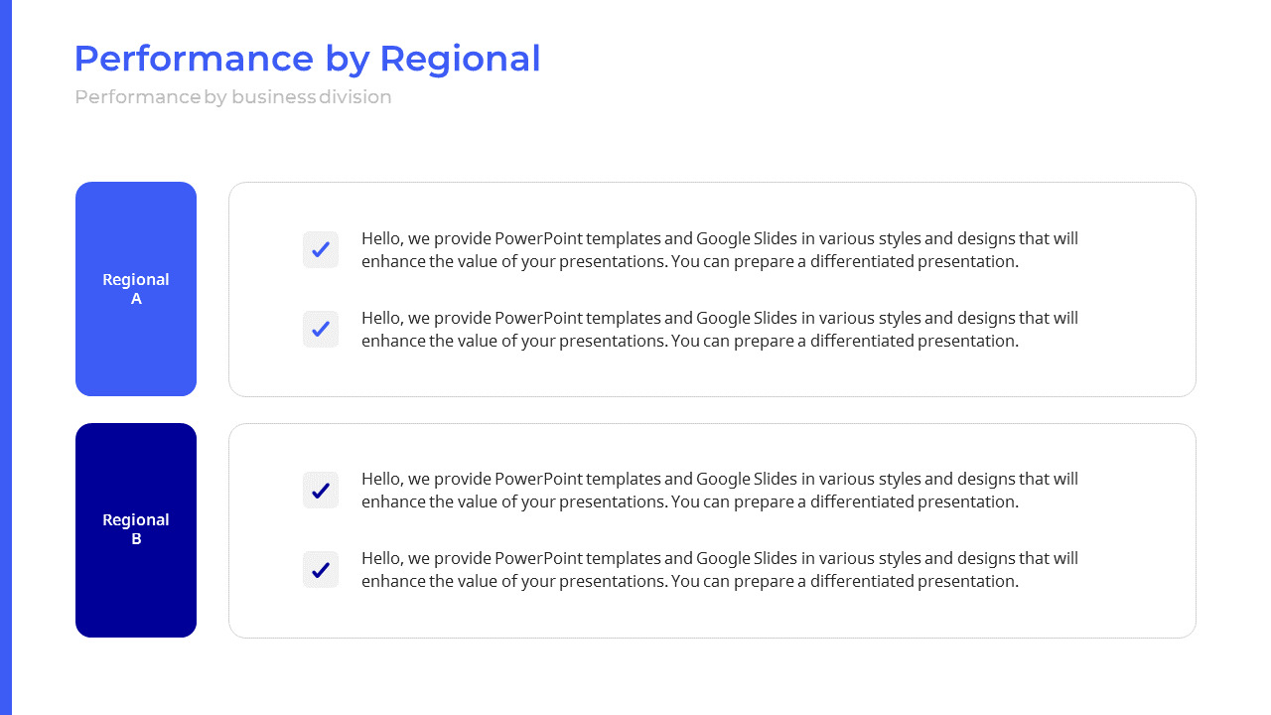Click the first checkmark in Regional A panel
The width and height of the screenshot is (1271, 715).
click(321, 250)
